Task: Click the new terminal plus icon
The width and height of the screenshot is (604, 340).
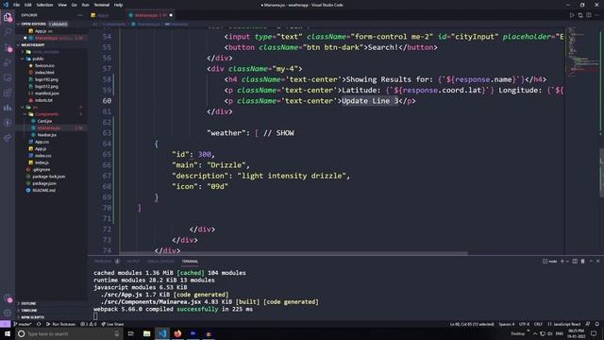Action: pyautogui.click(x=562, y=262)
